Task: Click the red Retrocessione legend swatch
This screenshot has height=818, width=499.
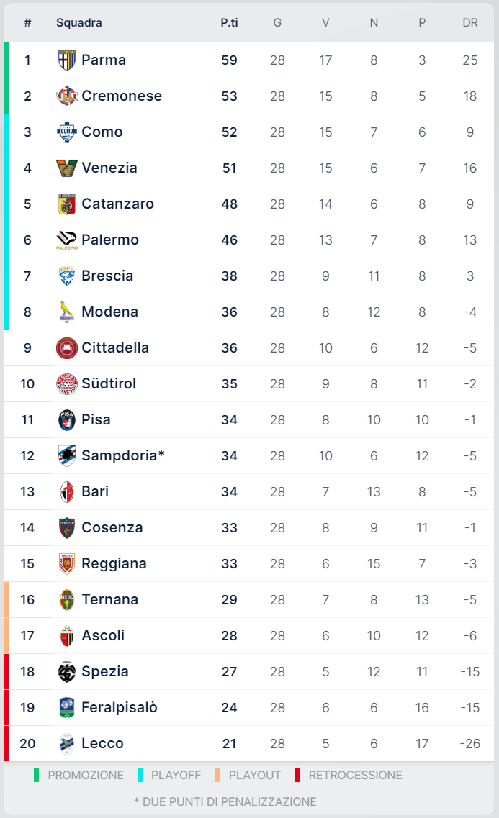Action: (x=297, y=775)
